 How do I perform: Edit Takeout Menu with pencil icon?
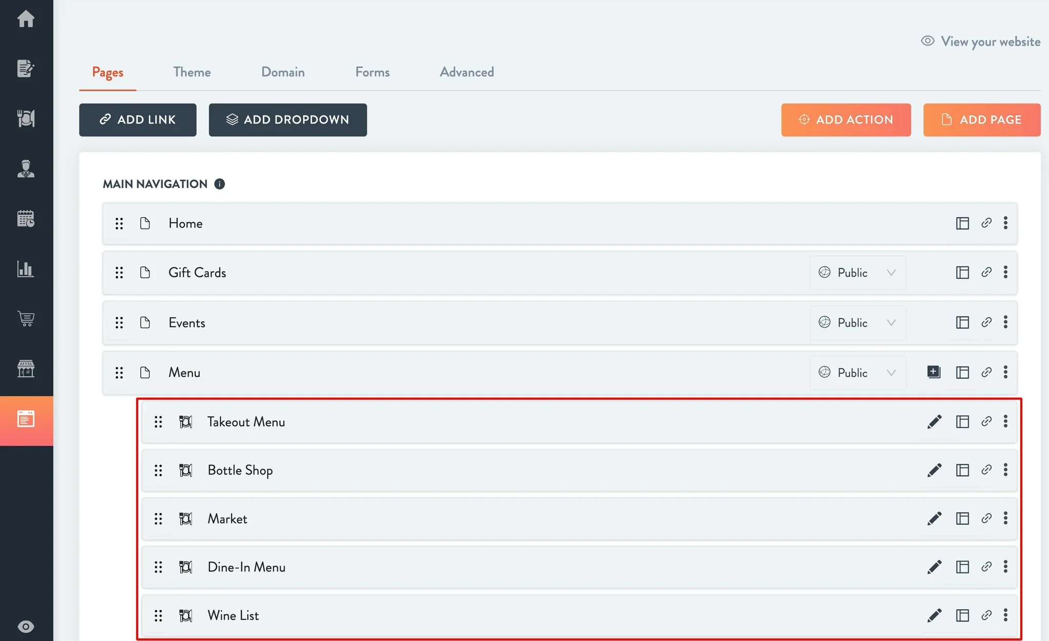934,421
